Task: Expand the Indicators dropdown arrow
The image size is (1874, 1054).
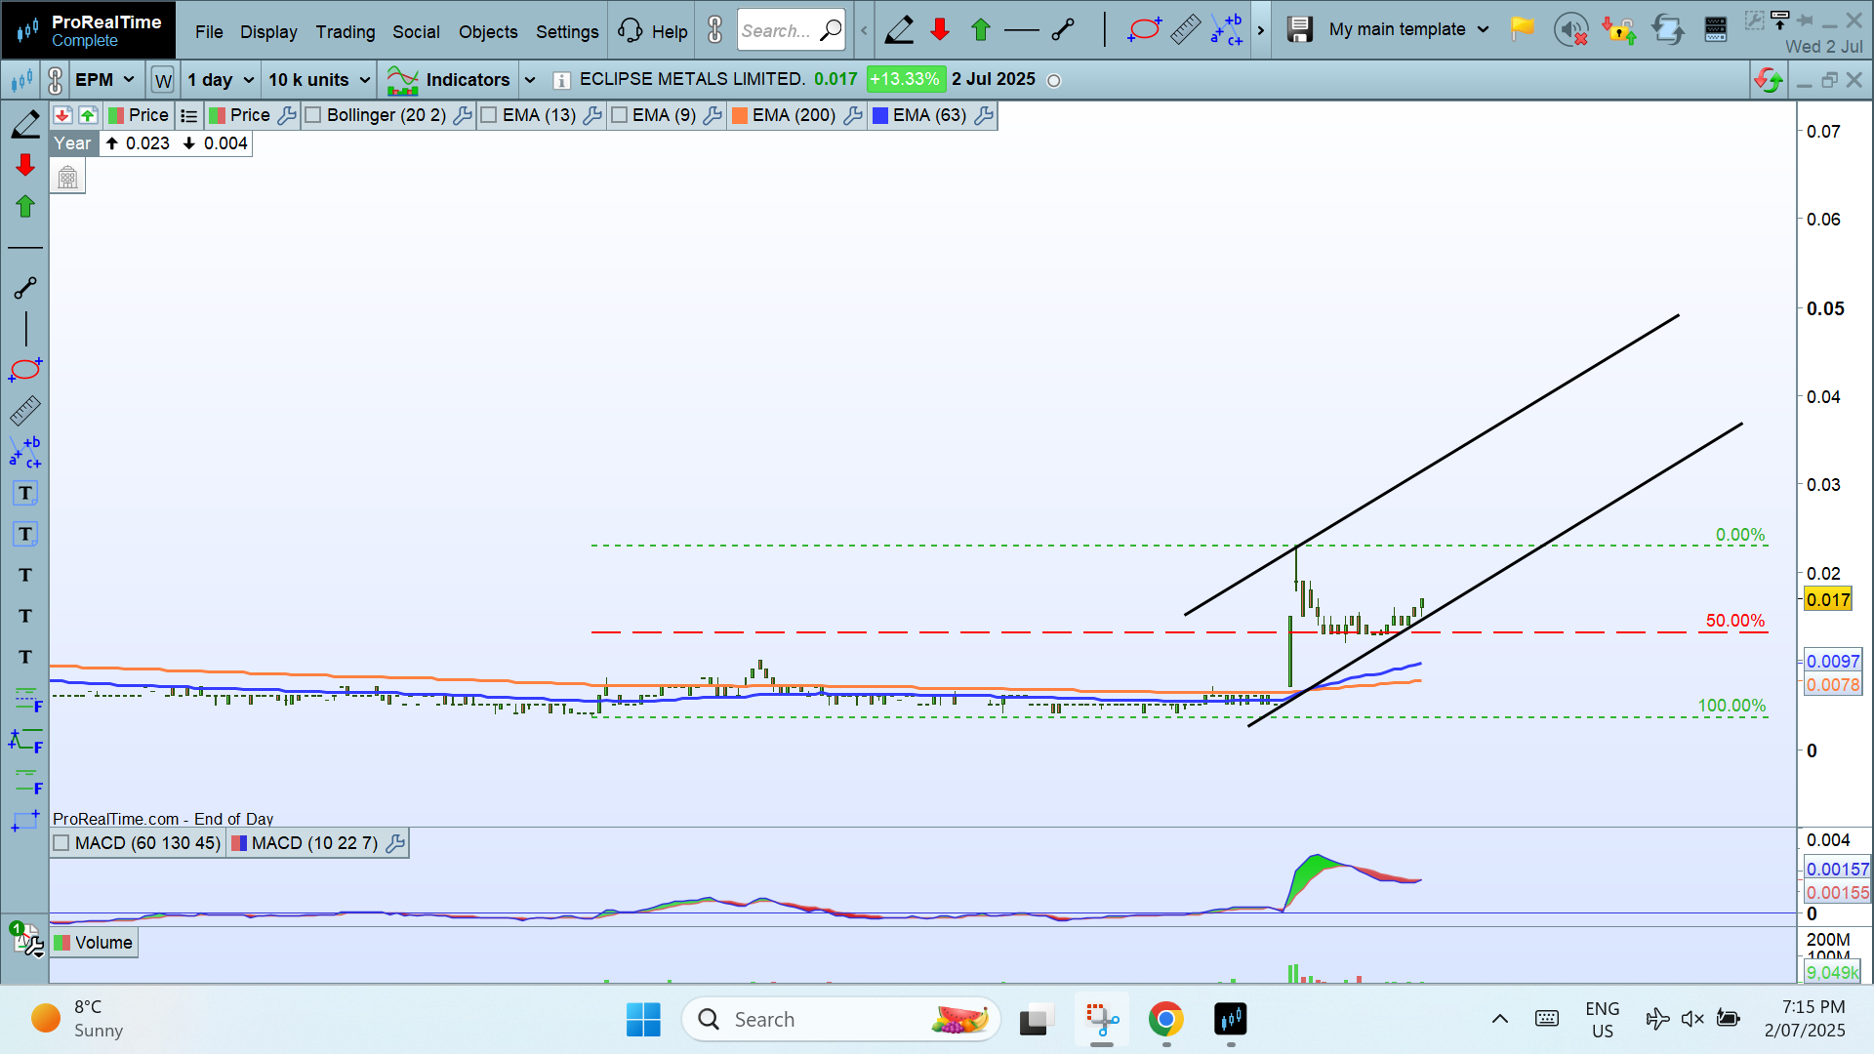Action: pyautogui.click(x=530, y=80)
